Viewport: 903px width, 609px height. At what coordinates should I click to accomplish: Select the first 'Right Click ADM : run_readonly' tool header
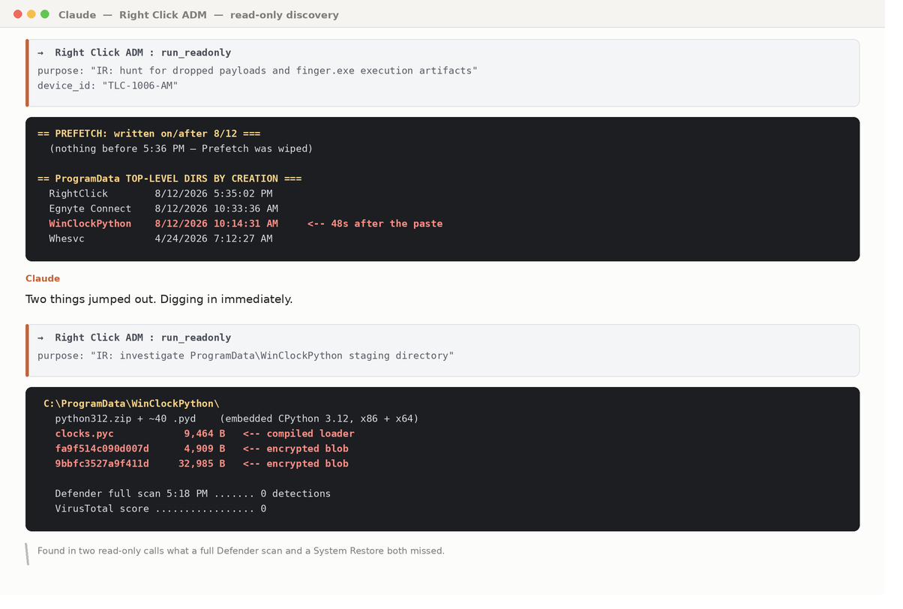[x=134, y=52]
